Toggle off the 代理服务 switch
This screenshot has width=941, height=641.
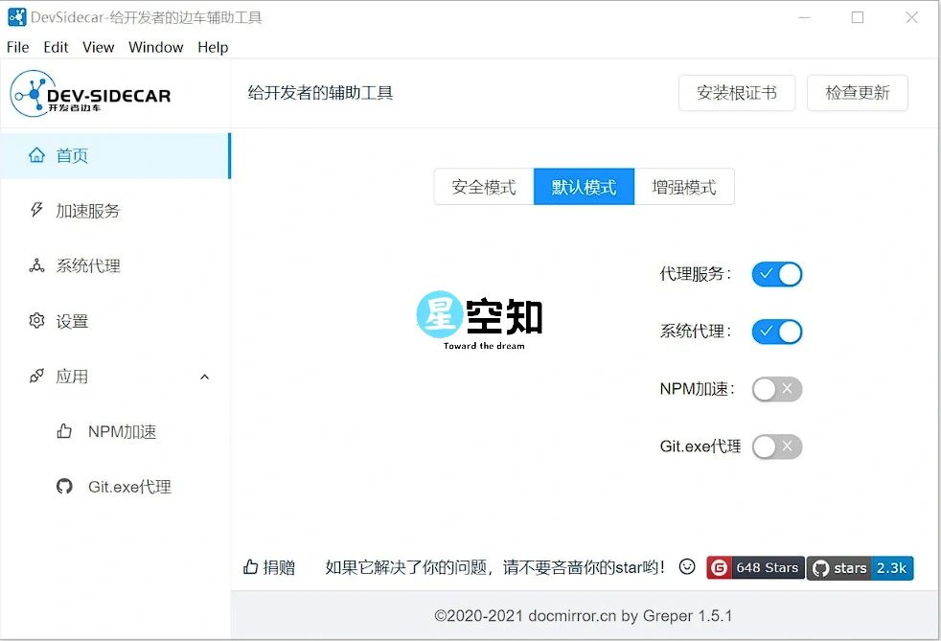click(x=776, y=274)
